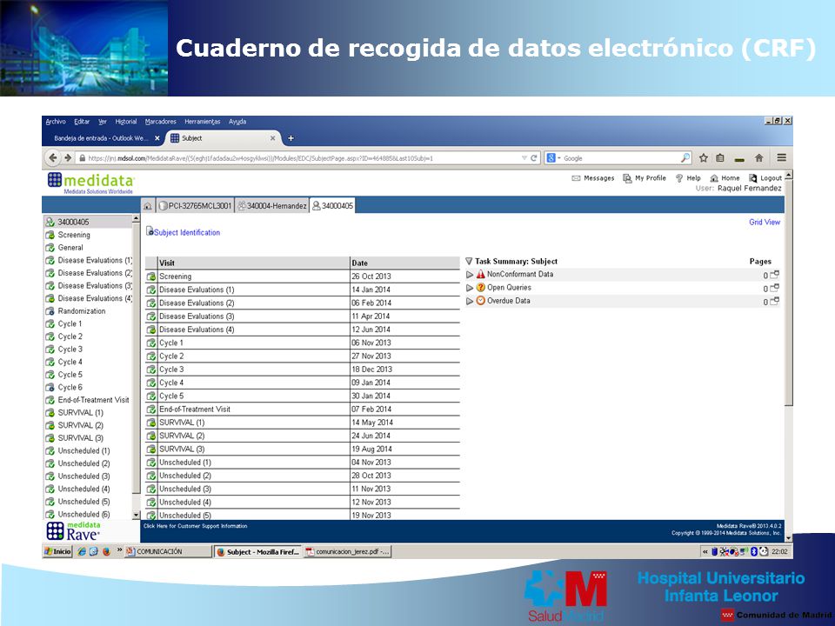Select the 340004-Hernandez site tab
This screenshot has width=835, height=626.
[x=271, y=206]
